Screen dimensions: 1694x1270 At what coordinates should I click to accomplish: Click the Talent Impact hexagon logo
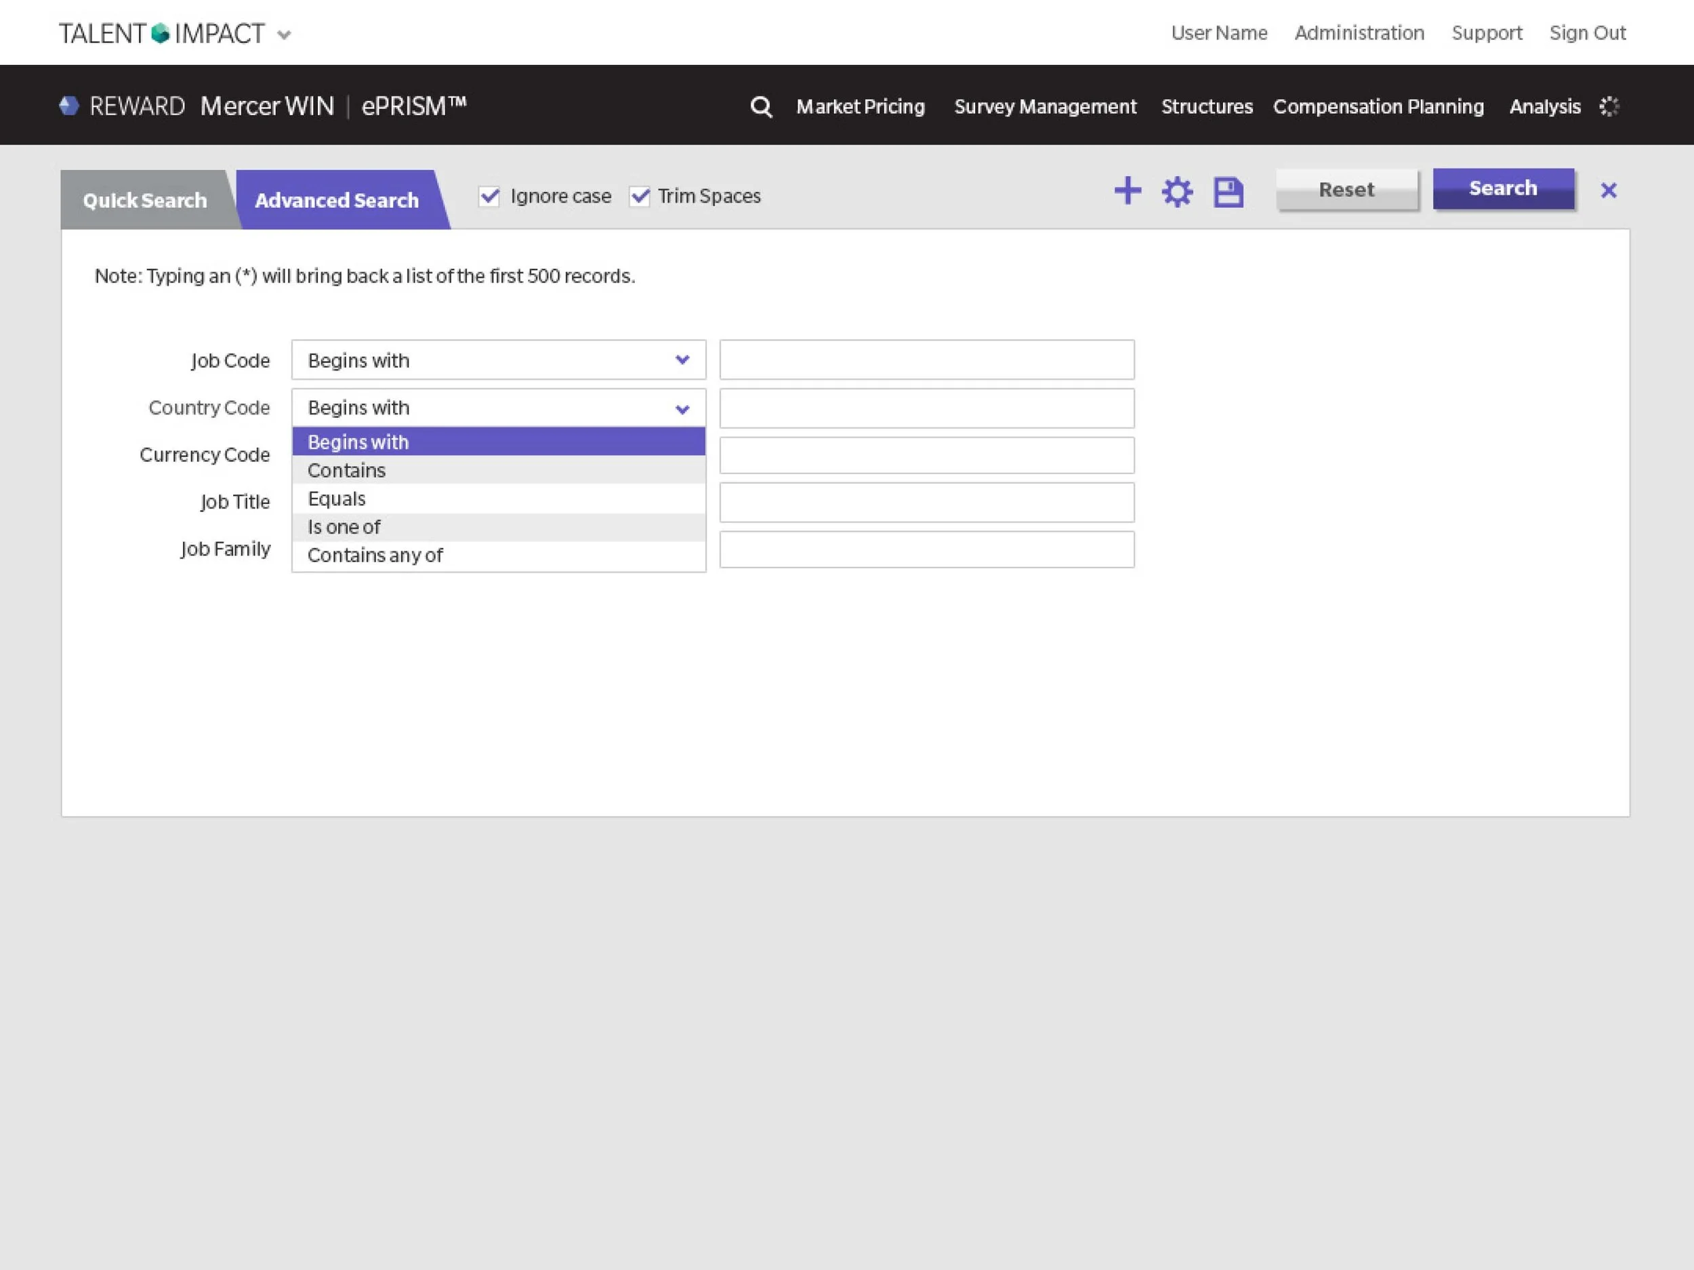click(160, 34)
